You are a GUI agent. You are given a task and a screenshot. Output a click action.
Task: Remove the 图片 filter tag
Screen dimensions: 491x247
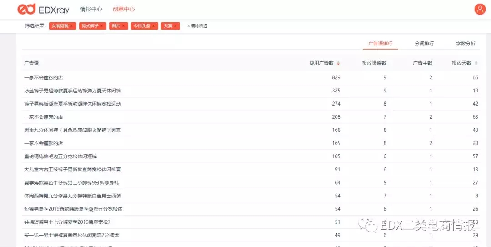point(123,26)
